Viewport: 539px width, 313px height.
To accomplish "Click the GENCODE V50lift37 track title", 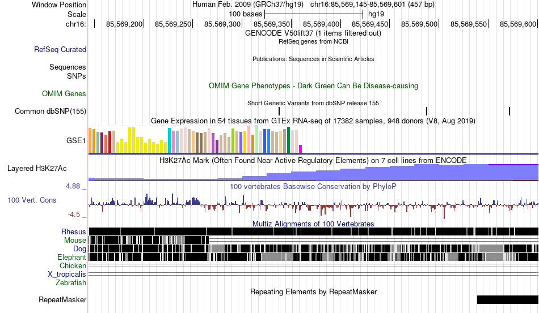I will tap(313, 33).
